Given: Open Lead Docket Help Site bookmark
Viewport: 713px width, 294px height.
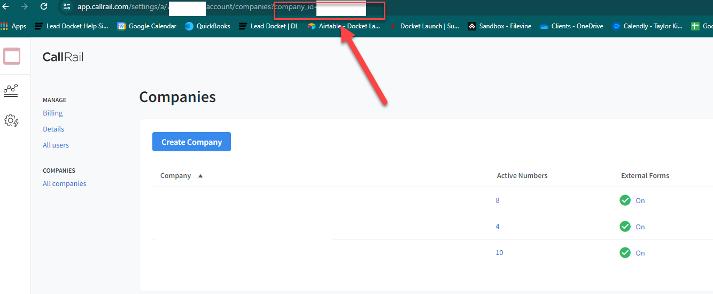Looking at the screenshot, I should [x=72, y=26].
